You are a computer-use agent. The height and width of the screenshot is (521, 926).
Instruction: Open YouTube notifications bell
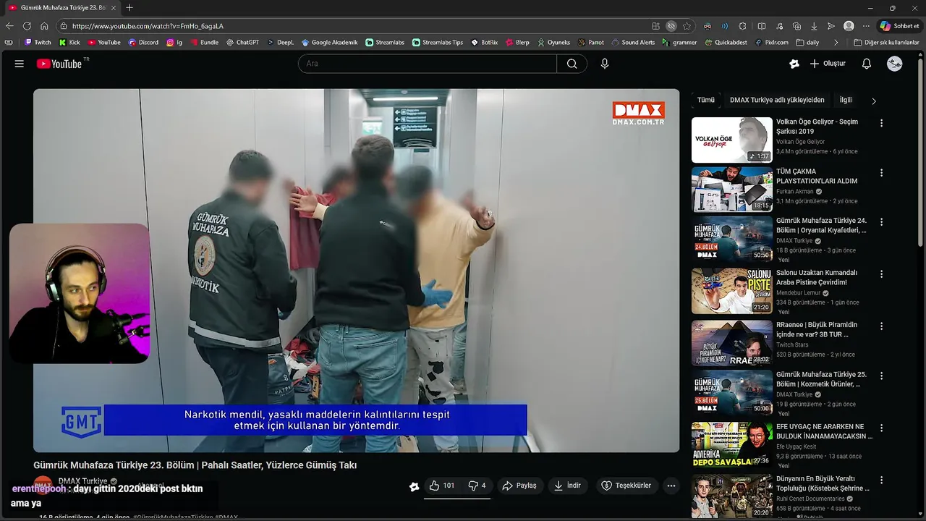point(867,64)
